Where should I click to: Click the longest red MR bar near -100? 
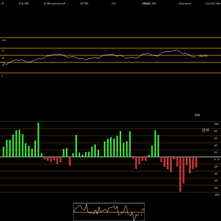pos(180,174)
